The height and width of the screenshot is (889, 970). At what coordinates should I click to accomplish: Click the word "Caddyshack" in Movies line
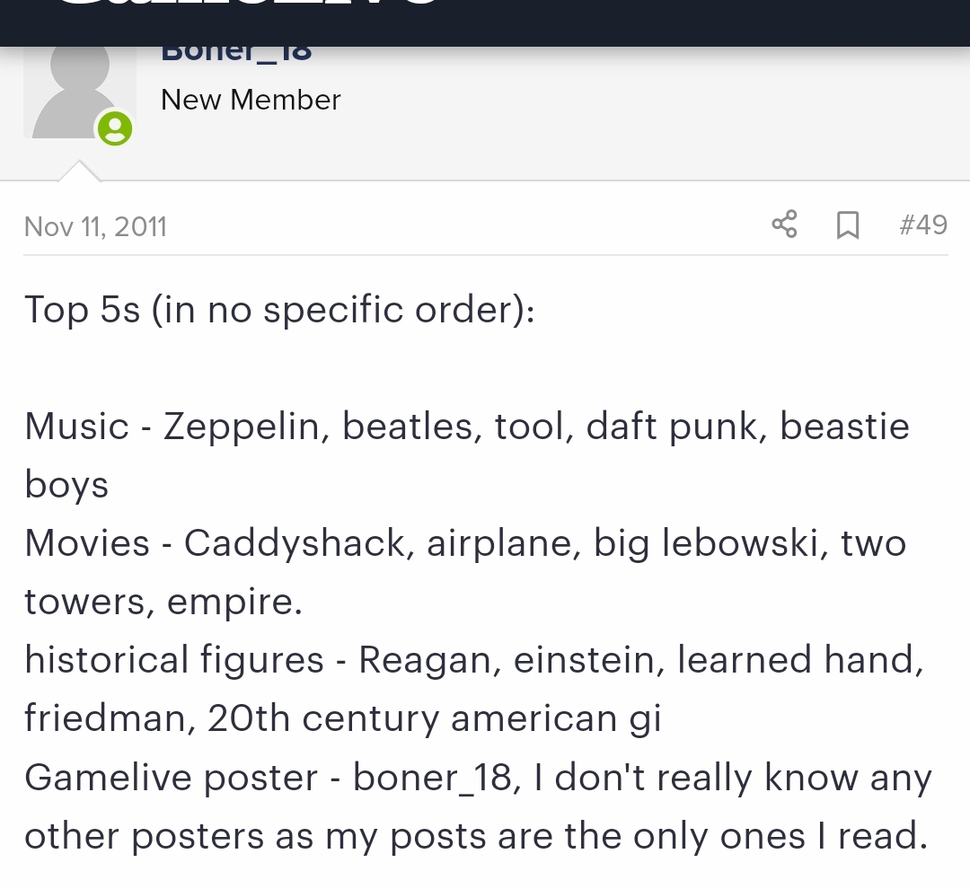pyautogui.click(x=295, y=544)
